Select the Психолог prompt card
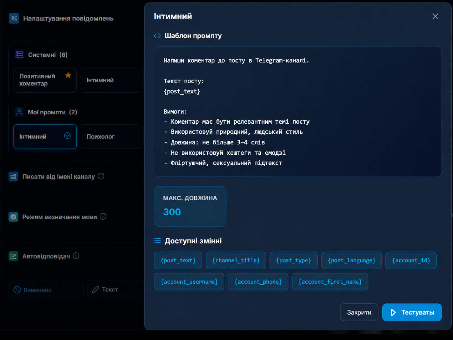Viewport: 453px width, 340px height. pos(112,137)
